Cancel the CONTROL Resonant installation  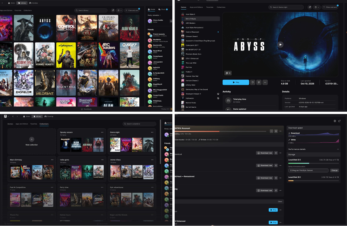(276, 131)
